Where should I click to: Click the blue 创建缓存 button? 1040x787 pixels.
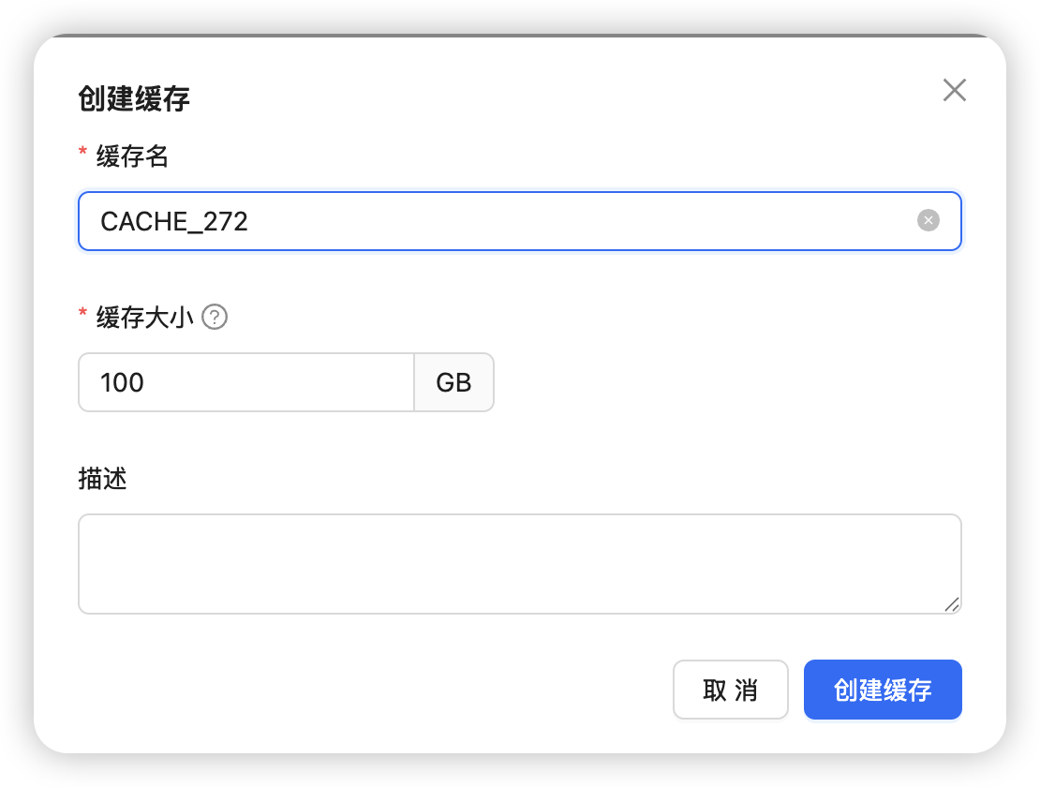pos(882,690)
